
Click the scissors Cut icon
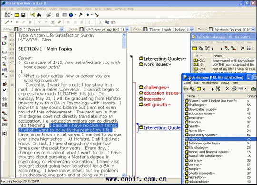click(100, 22)
